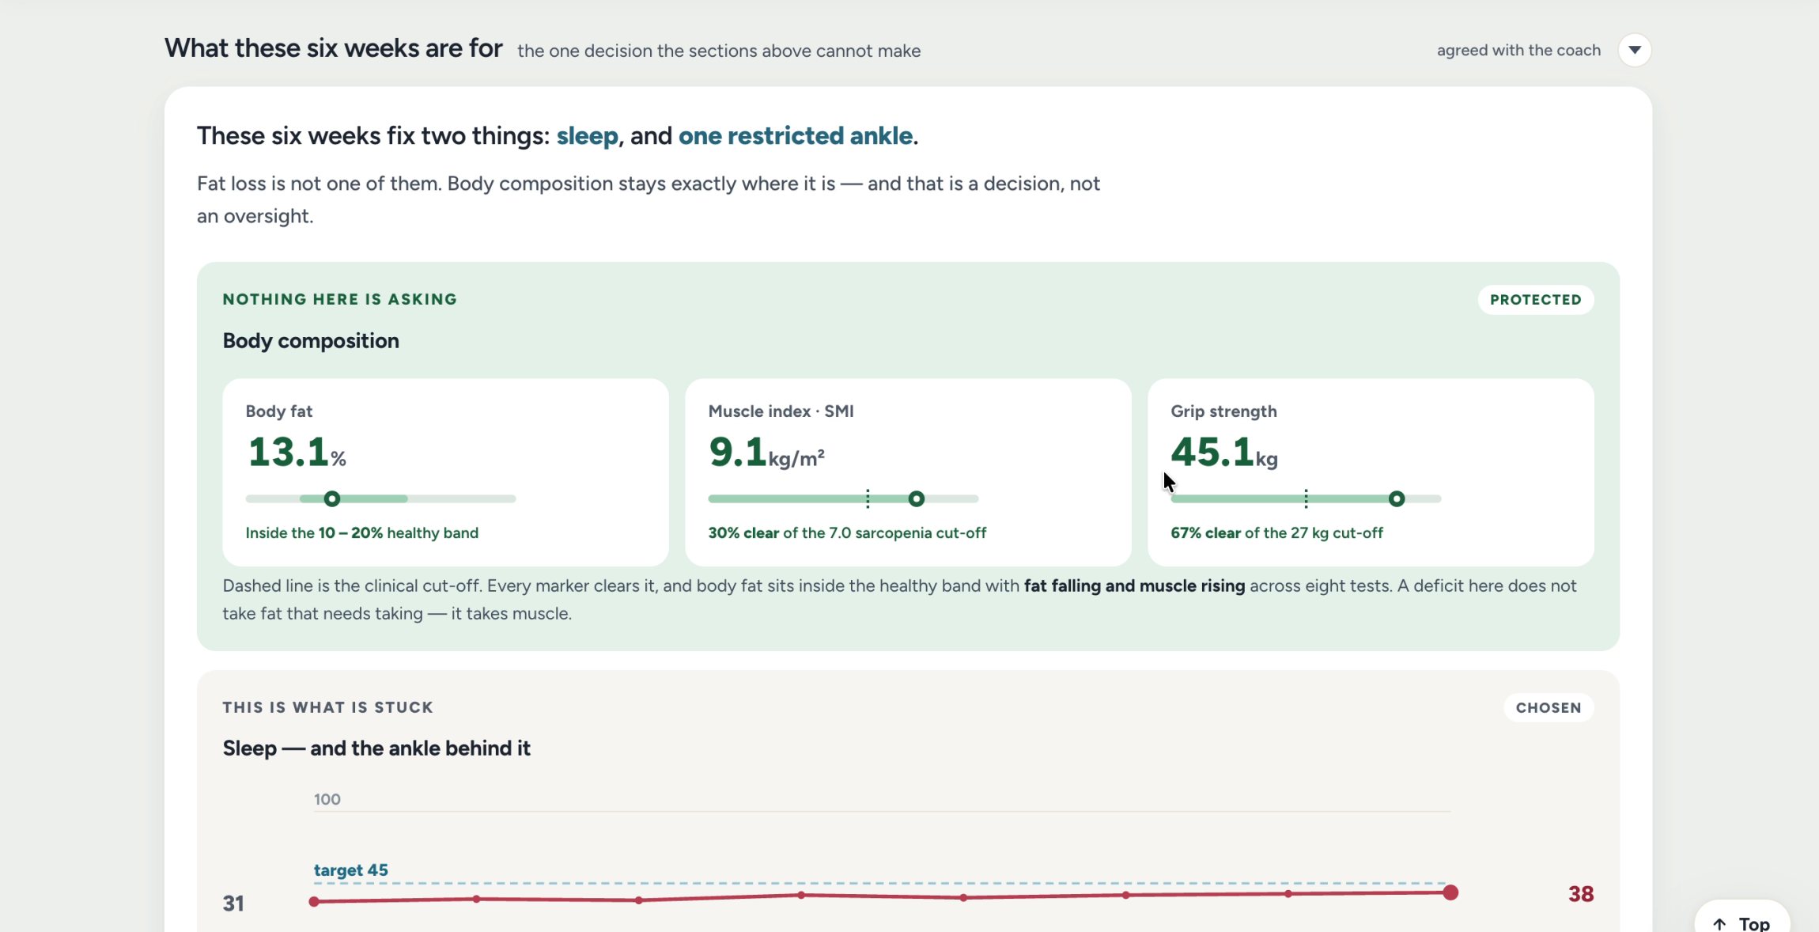Viewport: 1819px width, 932px height.
Task: Click the Muscle index gauge marker
Action: (x=916, y=499)
